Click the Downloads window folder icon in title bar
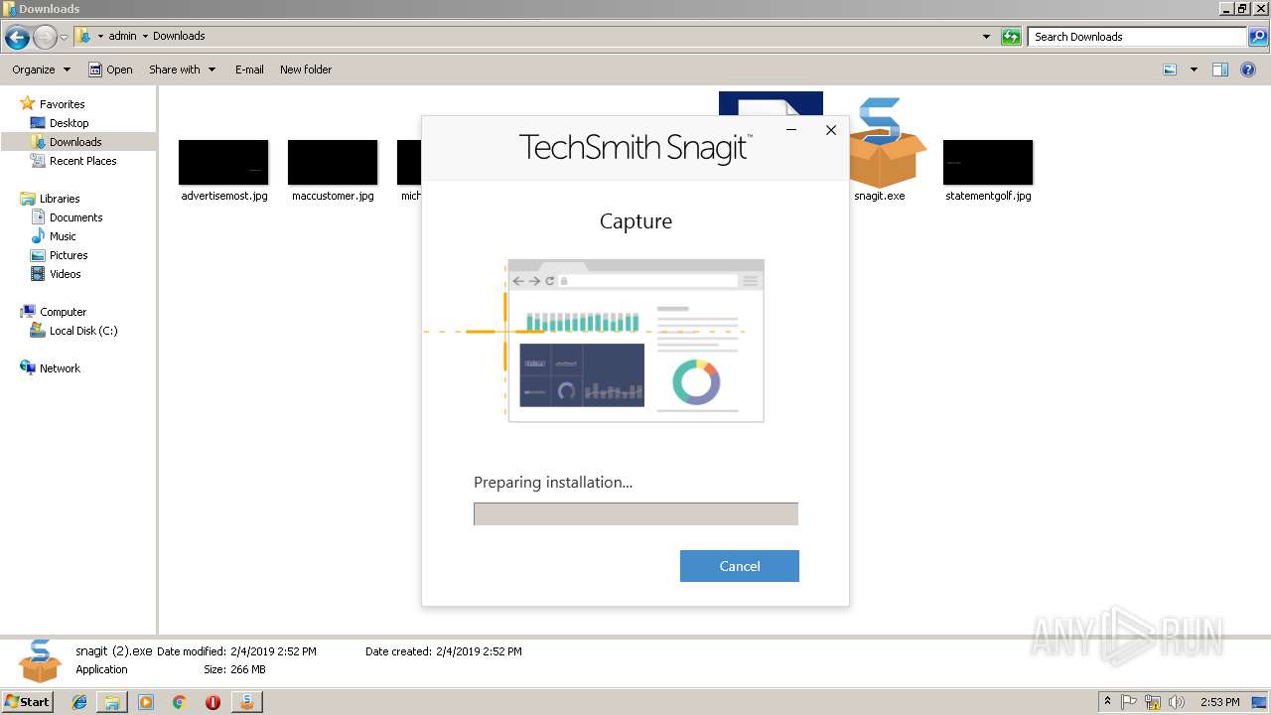This screenshot has width=1271, height=715. pyautogui.click(x=9, y=9)
